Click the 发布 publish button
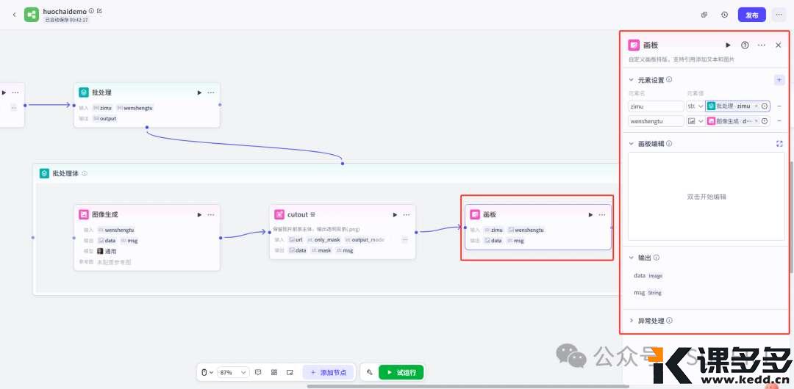 [x=751, y=15]
